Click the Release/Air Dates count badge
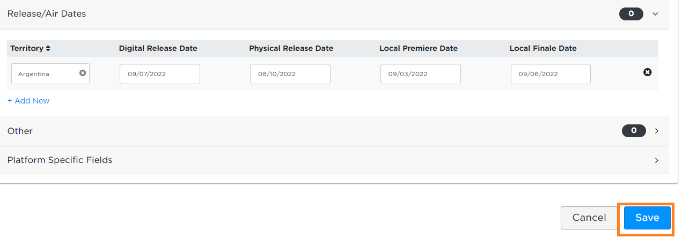The width and height of the screenshot is (682, 245). pos(631,14)
